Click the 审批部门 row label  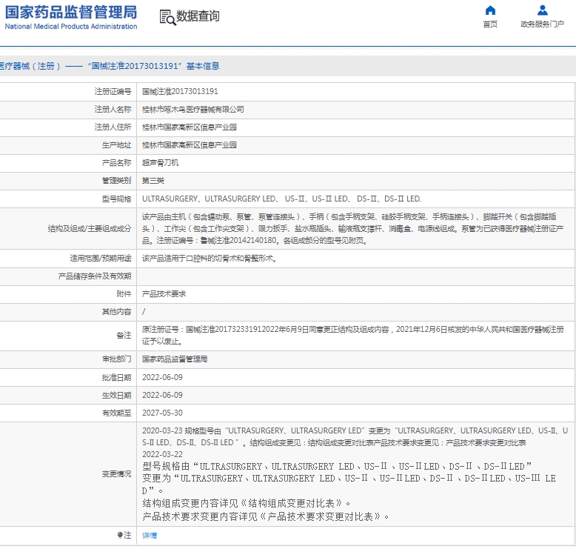point(116,359)
